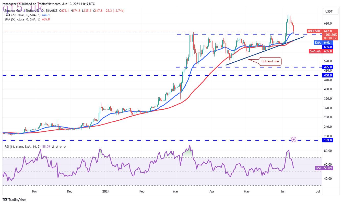The width and height of the screenshot is (342, 204).
Task: Click the 'Uptrend line' callout label
Action: (270, 61)
